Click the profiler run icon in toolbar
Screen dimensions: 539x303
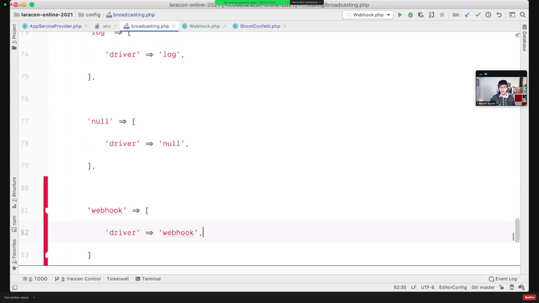[x=431, y=15]
